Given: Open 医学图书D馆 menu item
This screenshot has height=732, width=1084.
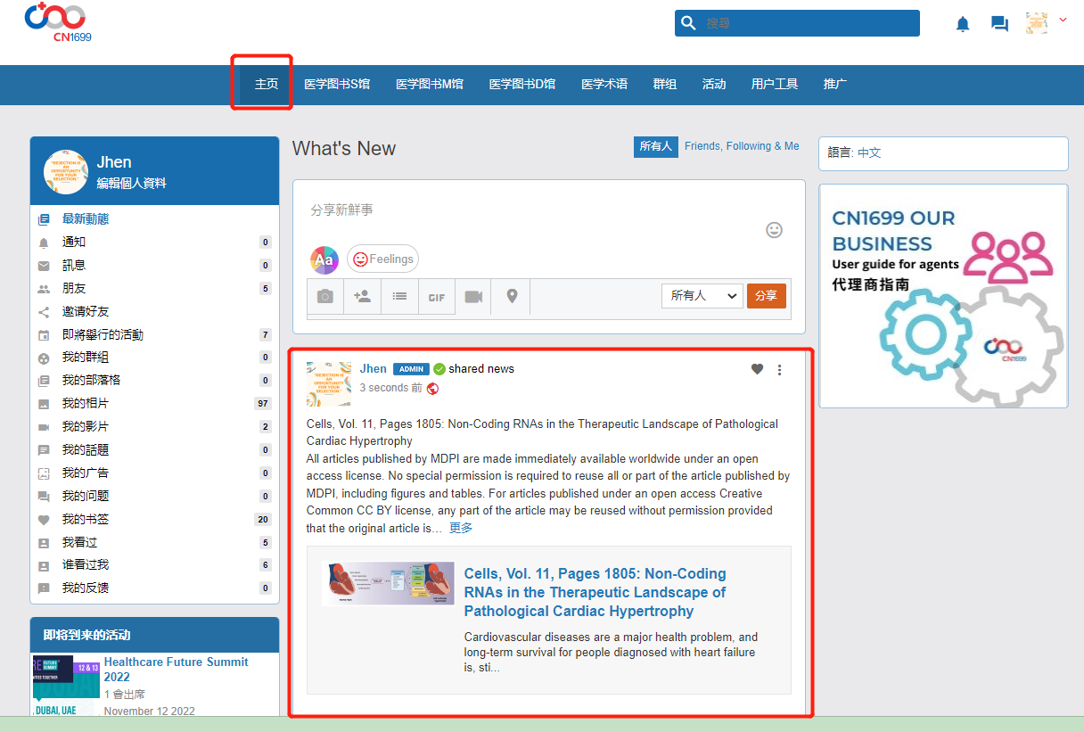Looking at the screenshot, I should 522,84.
